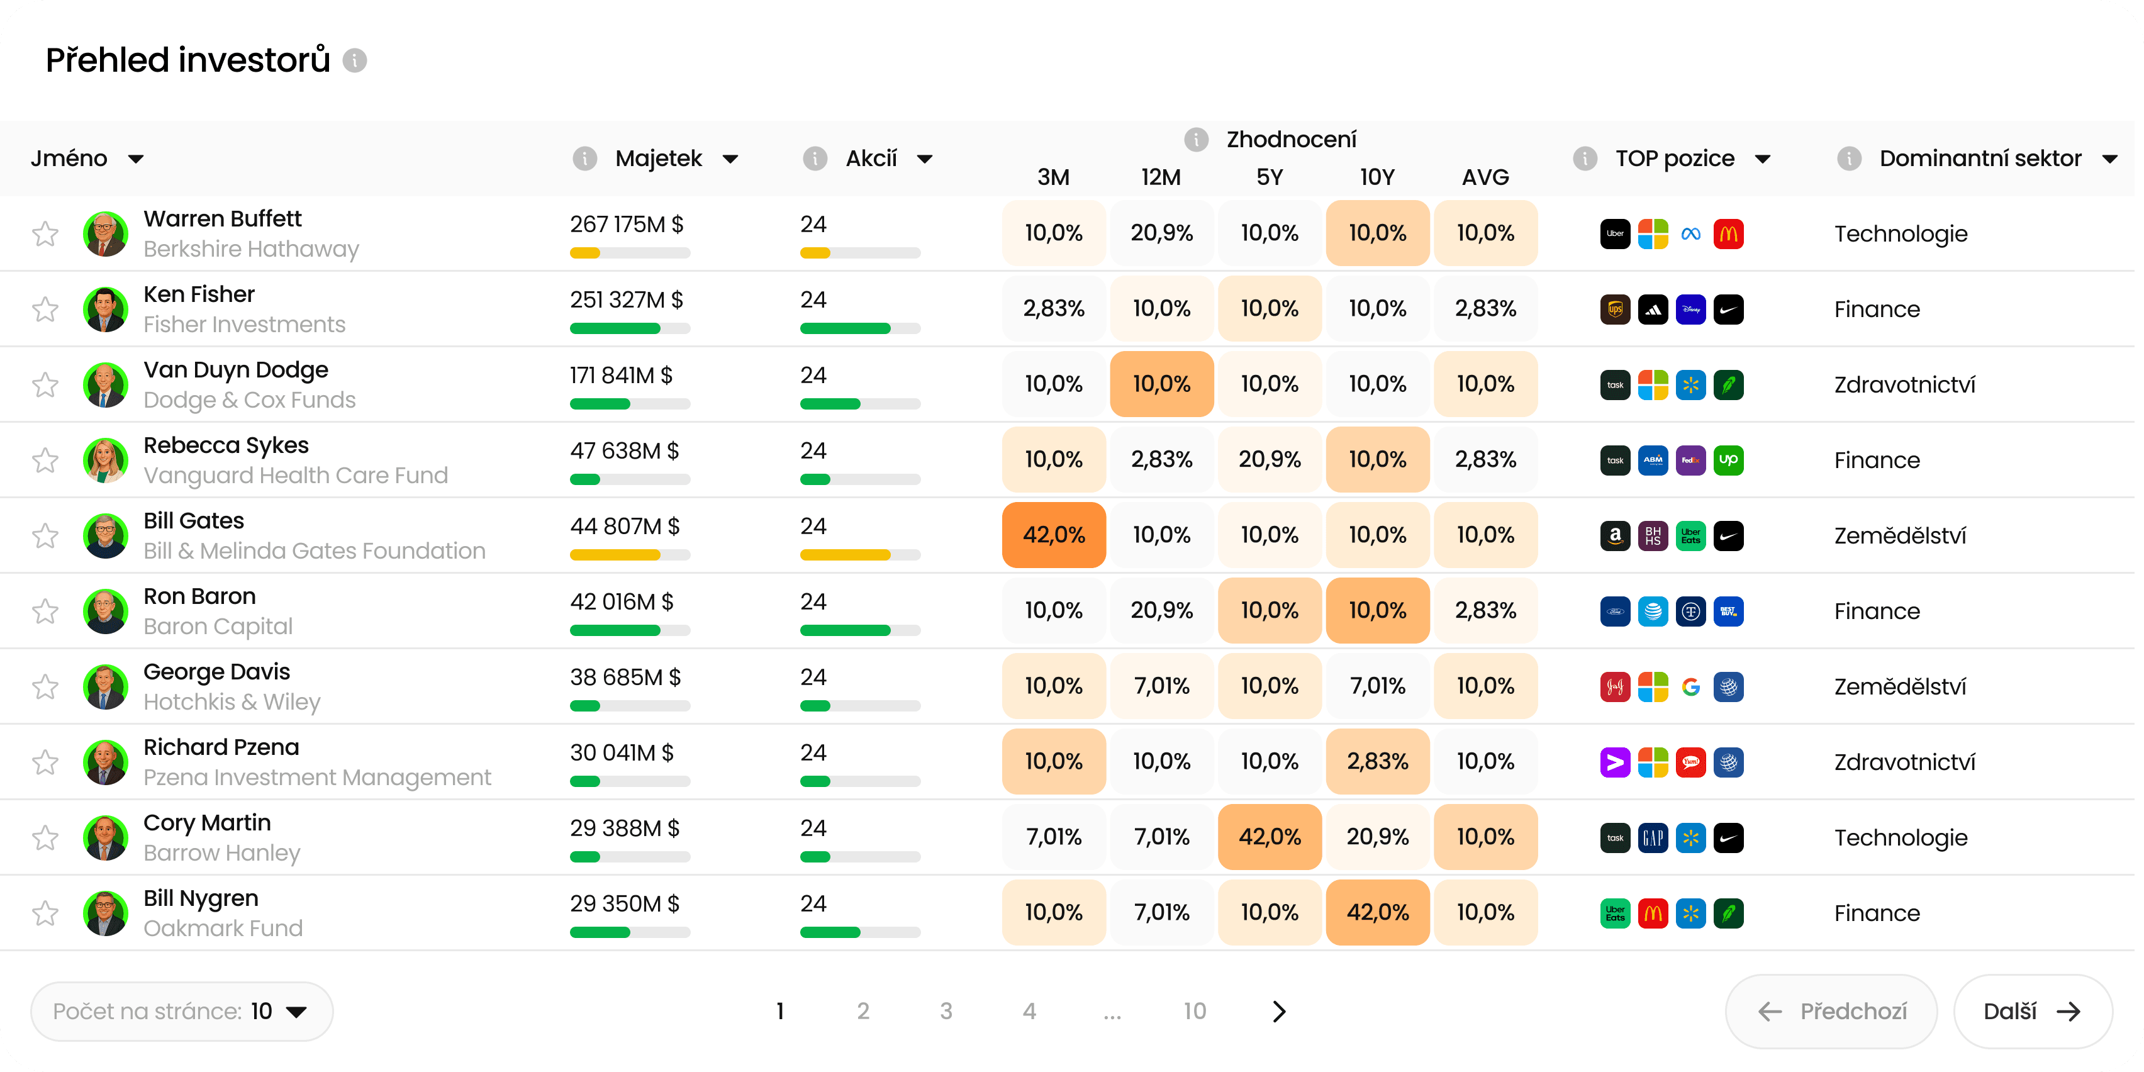The width and height of the screenshot is (2144, 1072).
Task: Toggle favorite star for Bill Nygren
Action: click(x=45, y=913)
